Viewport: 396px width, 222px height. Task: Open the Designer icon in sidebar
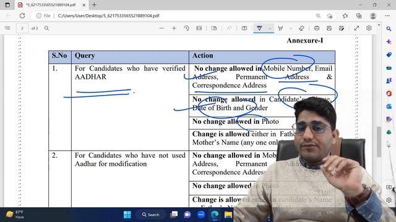389,119
